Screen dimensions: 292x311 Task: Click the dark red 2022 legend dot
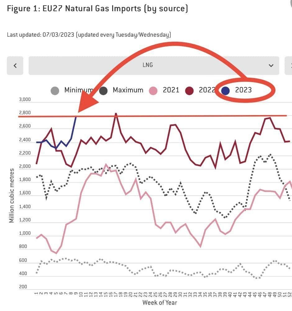pyautogui.click(x=189, y=91)
